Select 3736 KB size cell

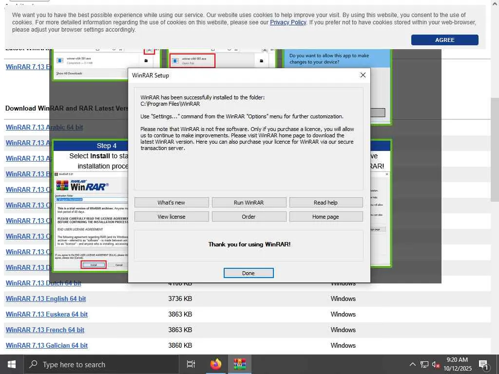(x=180, y=299)
